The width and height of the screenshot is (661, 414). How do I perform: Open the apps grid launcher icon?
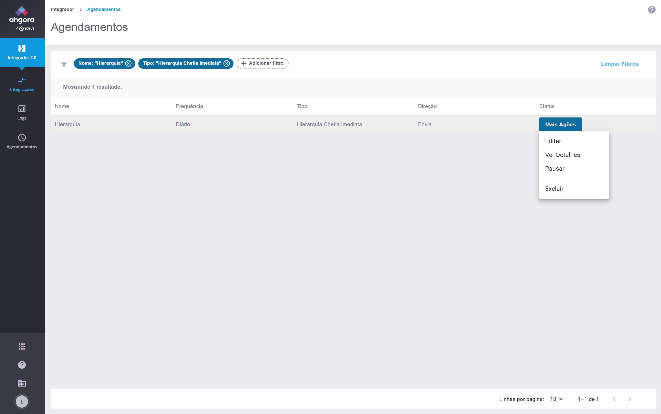(x=22, y=346)
